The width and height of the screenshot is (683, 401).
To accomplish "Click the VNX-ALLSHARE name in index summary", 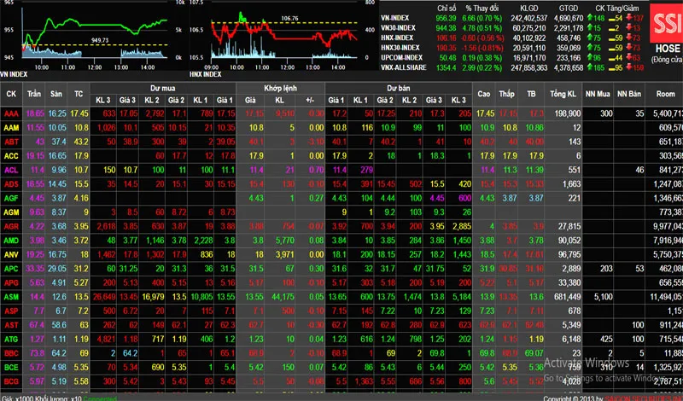I will (x=404, y=68).
